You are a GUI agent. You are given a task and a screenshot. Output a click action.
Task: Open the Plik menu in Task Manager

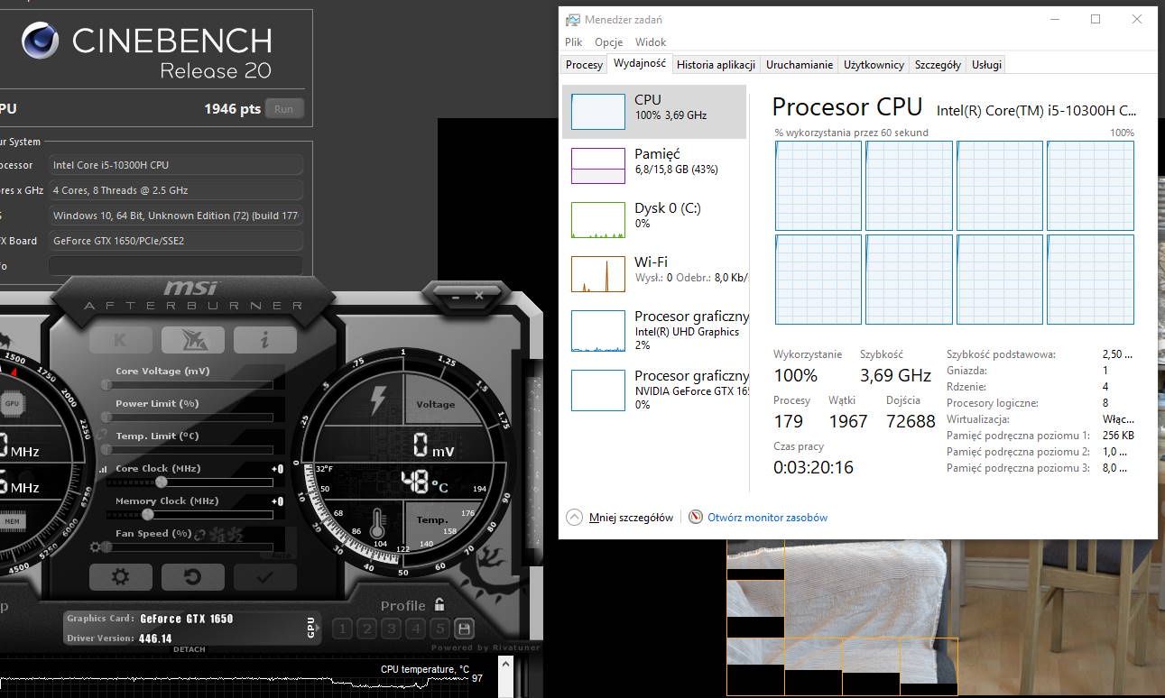click(574, 42)
